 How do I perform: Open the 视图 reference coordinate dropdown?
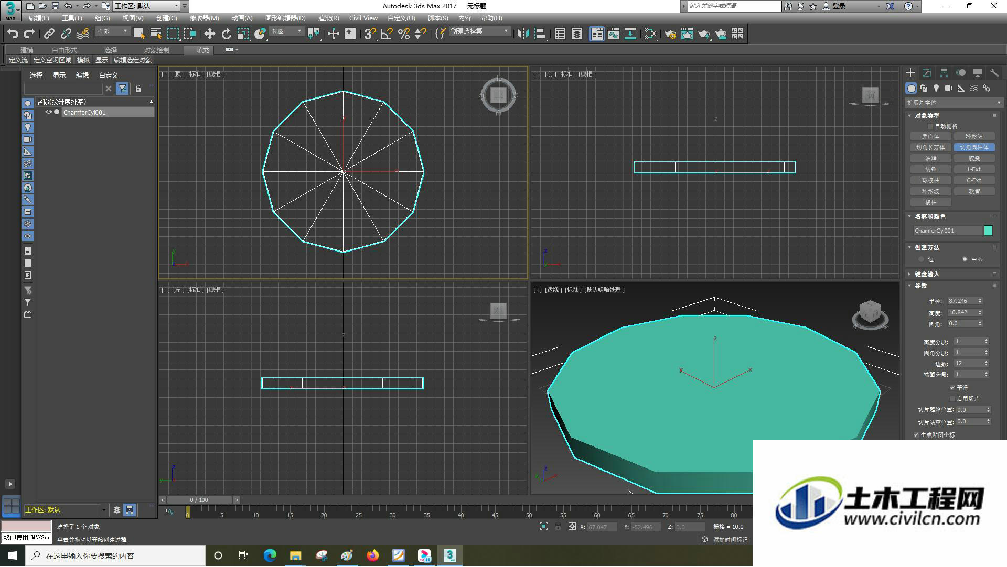[x=286, y=32]
